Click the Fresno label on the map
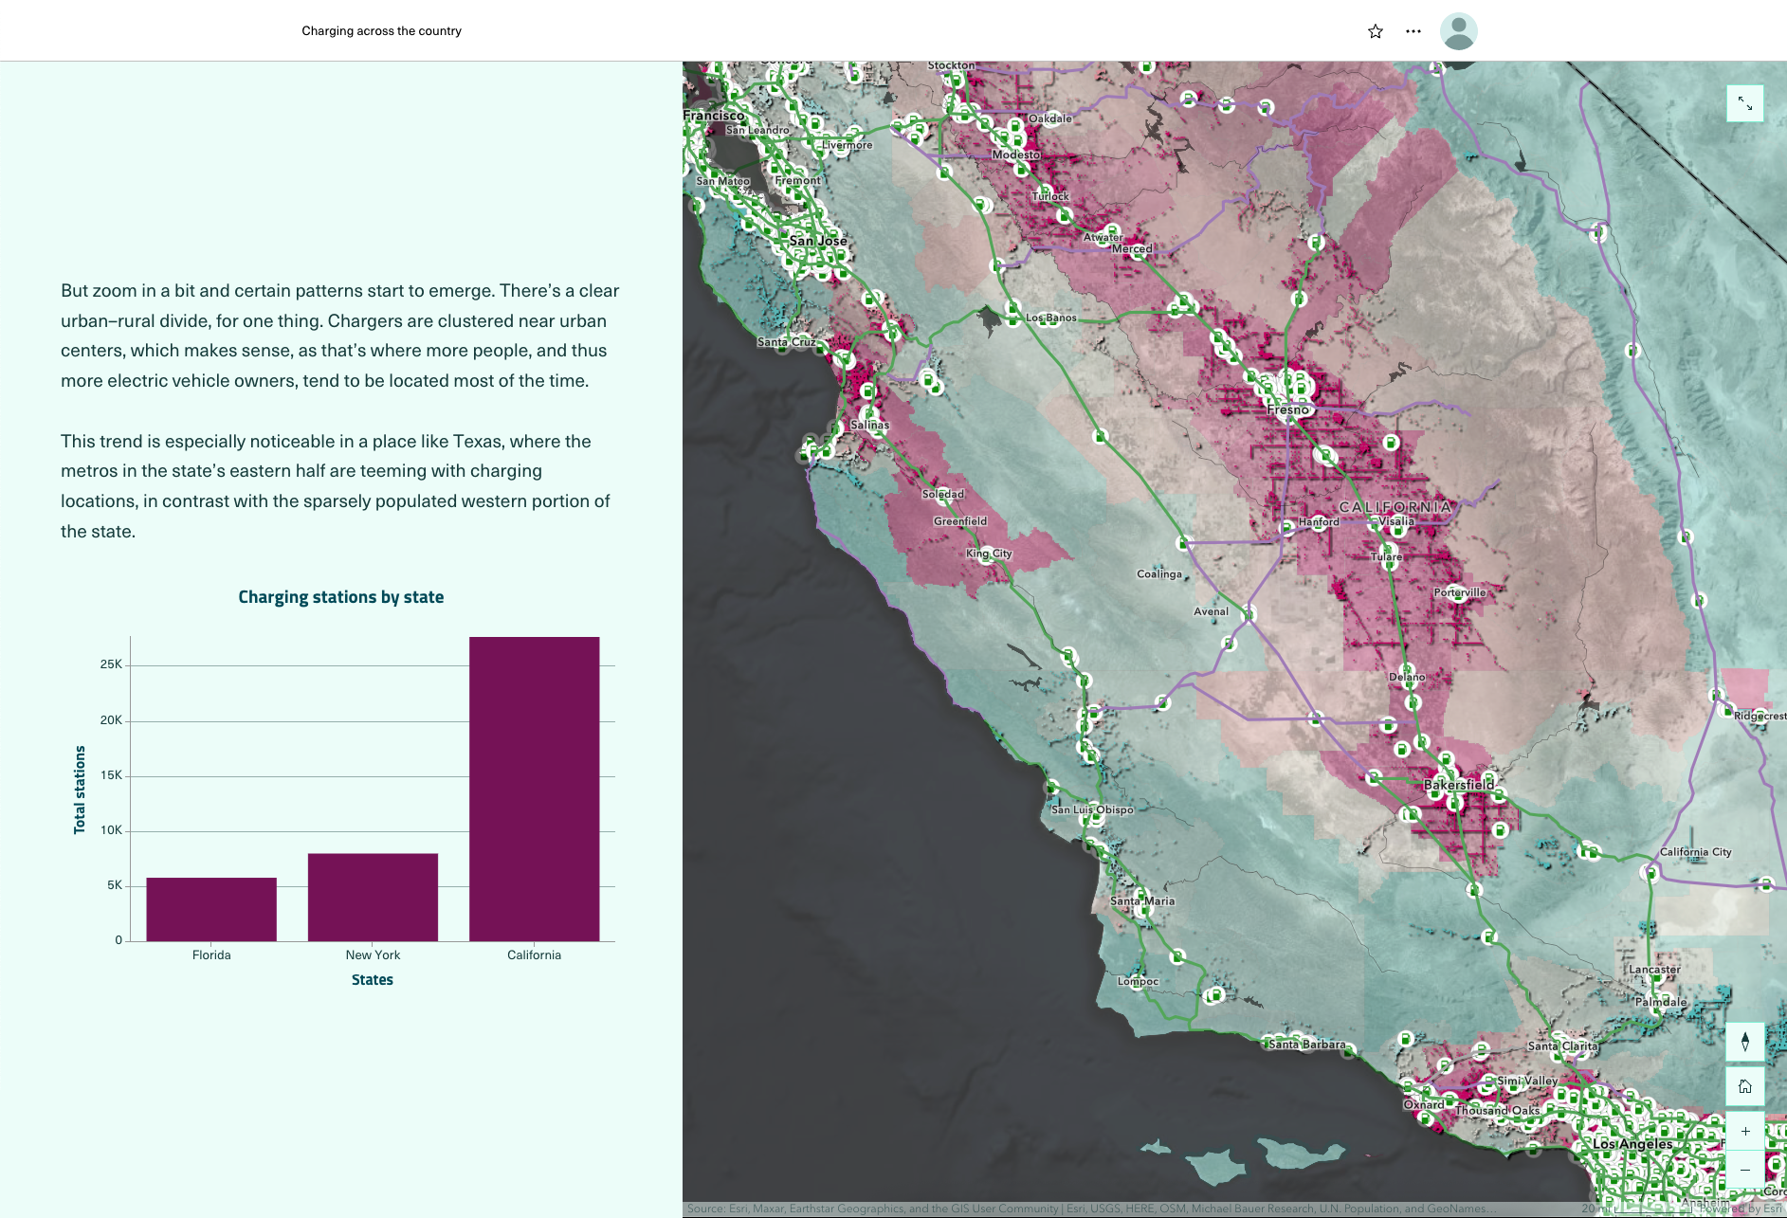Image resolution: width=1787 pixels, height=1218 pixels. pyautogui.click(x=1287, y=409)
